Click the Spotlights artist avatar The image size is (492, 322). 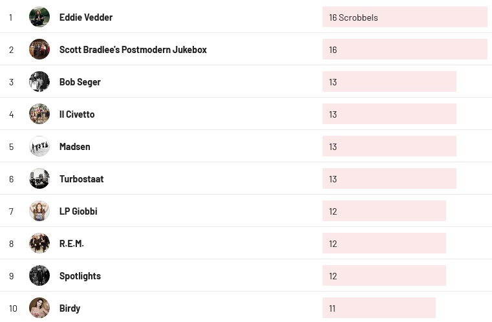pos(39,275)
